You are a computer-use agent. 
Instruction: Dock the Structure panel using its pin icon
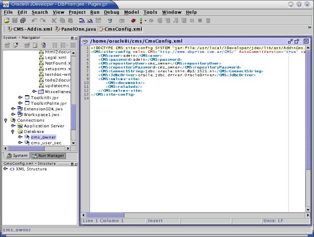click(72, 164)
